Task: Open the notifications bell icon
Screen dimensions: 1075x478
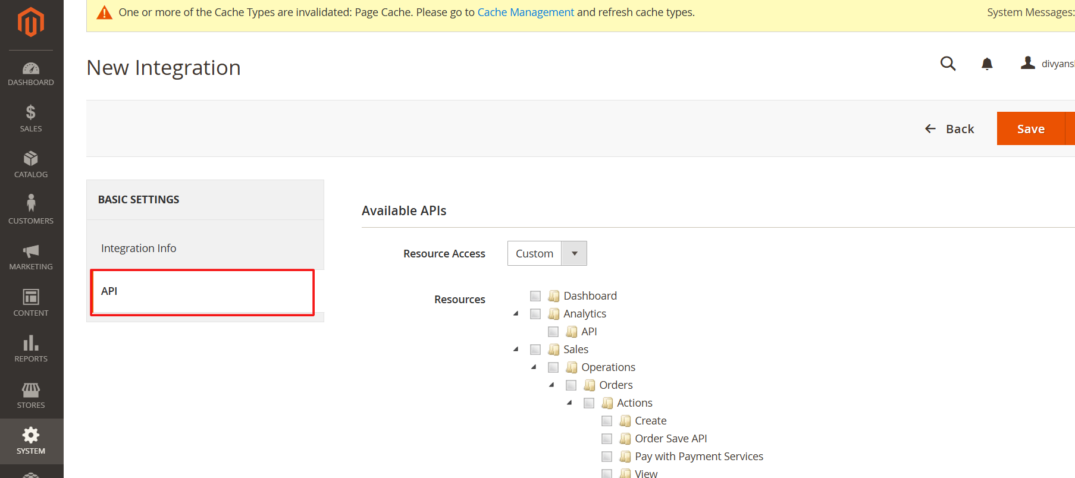Action: coord(987,64)
